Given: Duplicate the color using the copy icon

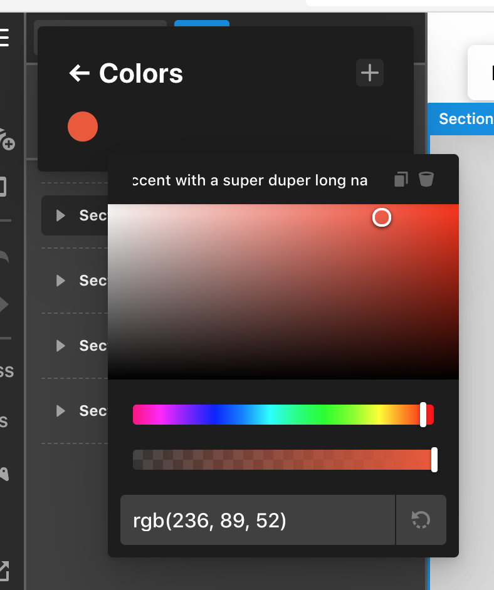Looking at the screenshot, I should [x=401, y=180].
